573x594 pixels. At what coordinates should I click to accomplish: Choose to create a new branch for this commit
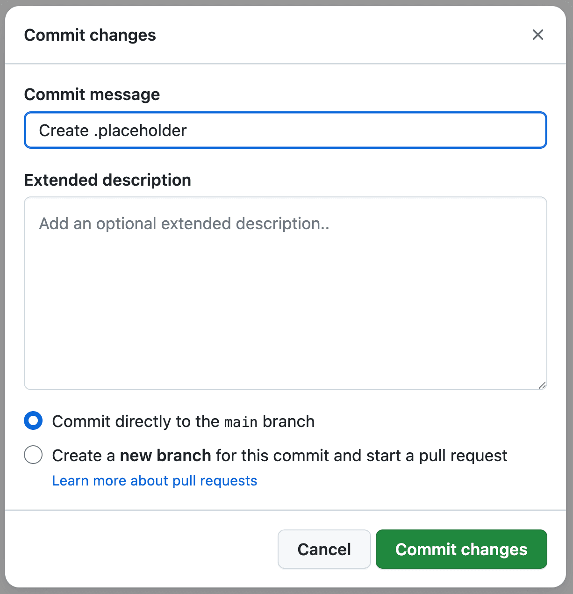[33, 455]
